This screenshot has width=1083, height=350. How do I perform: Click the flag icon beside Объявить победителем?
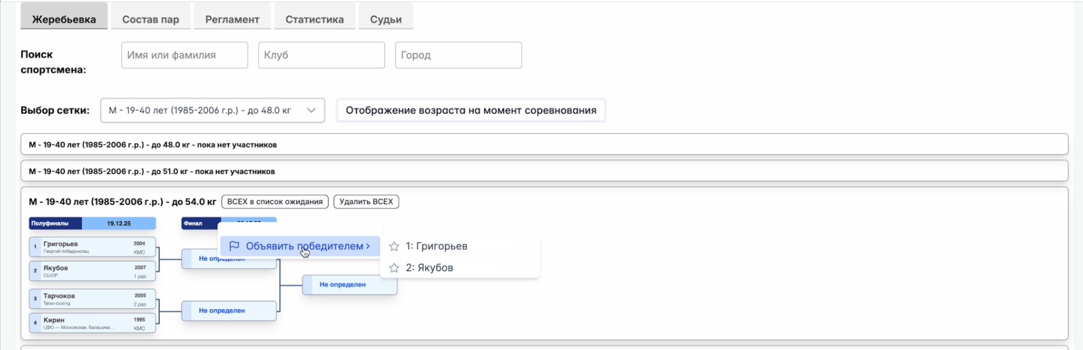[234, 246]
